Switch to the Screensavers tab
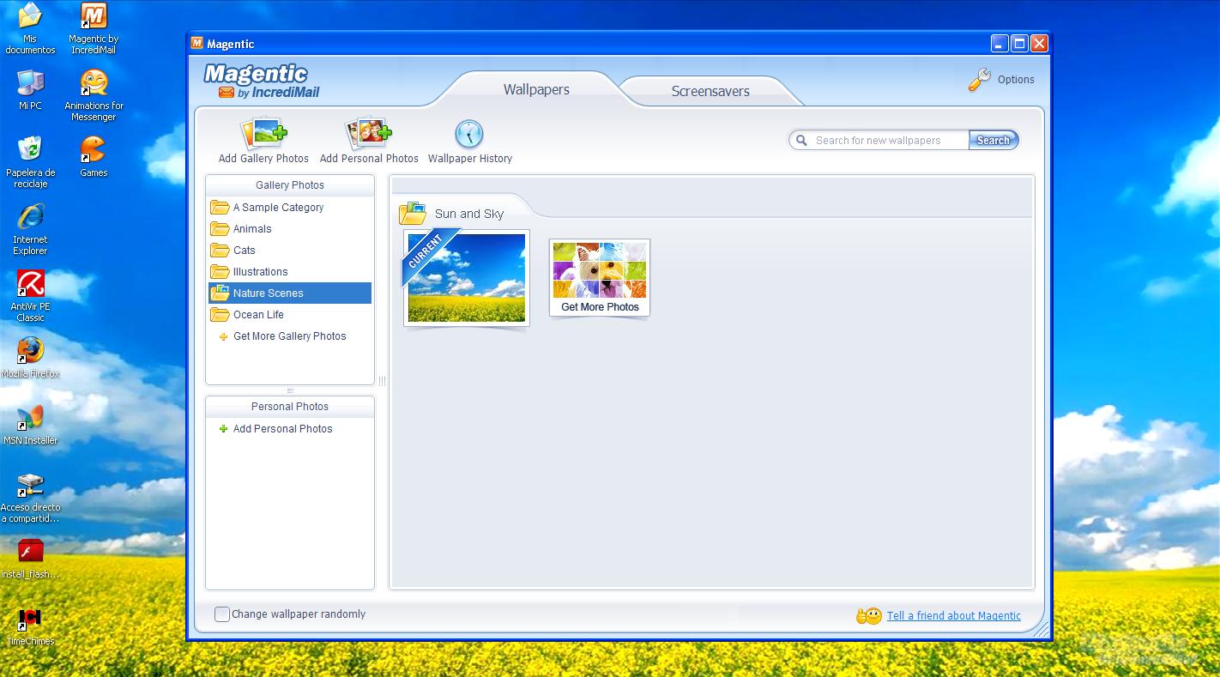The width and height of the screenshot is (1220, 677). pos(710,91)
